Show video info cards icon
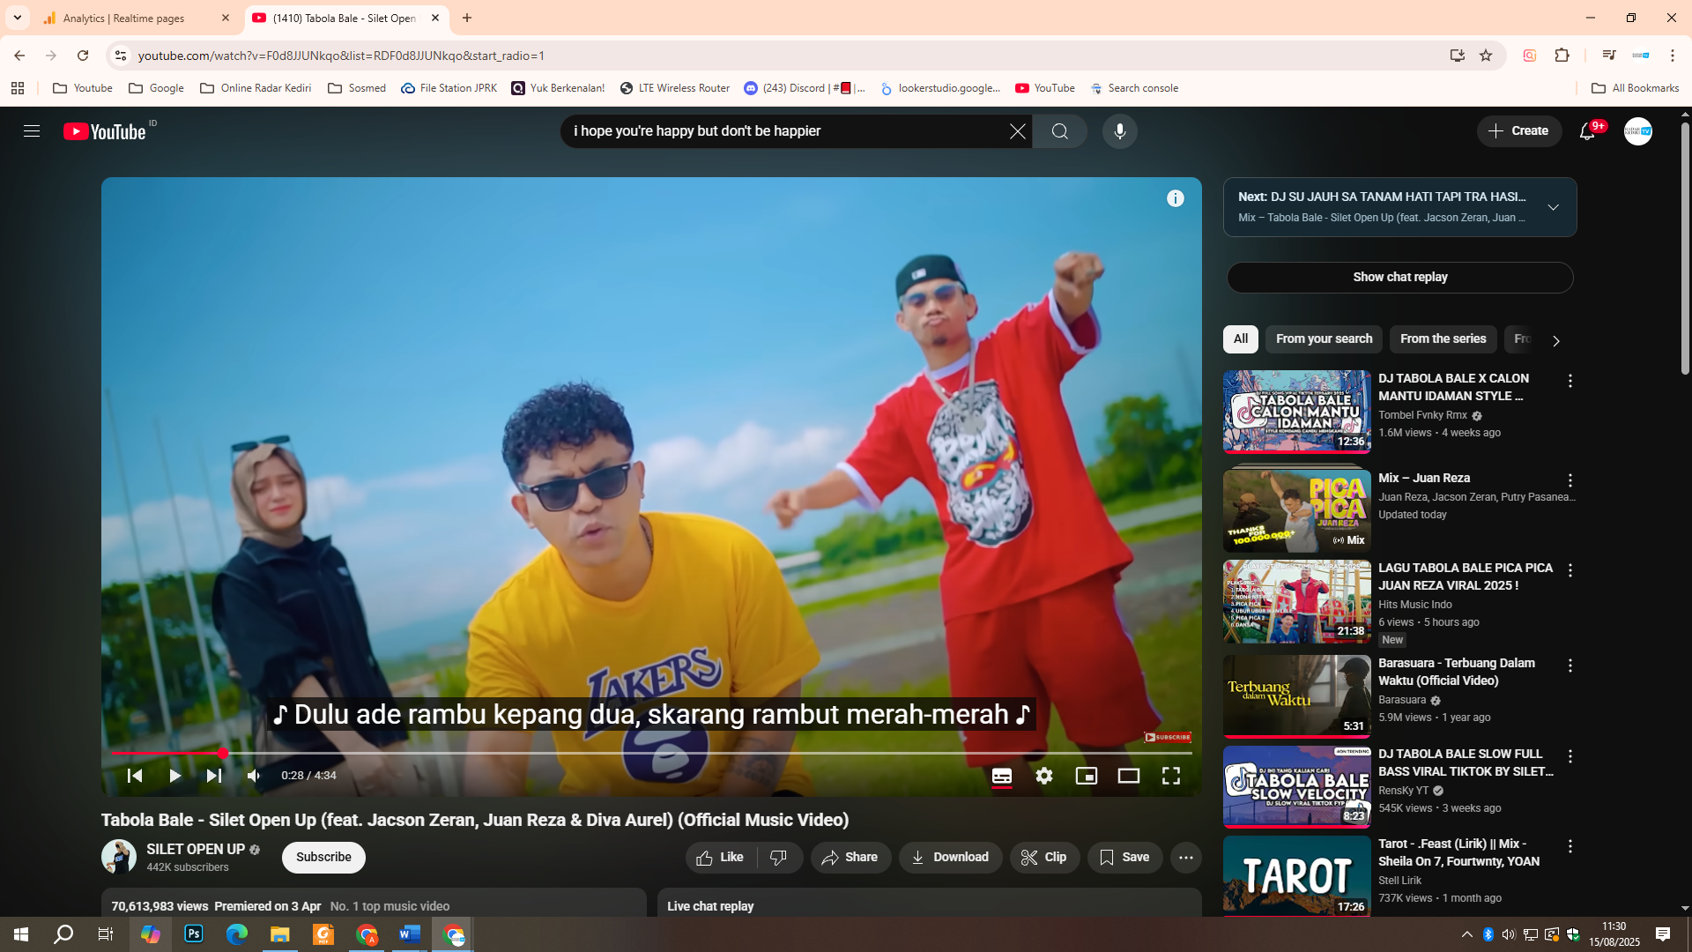1692x952 pixels. point(1176,198)
